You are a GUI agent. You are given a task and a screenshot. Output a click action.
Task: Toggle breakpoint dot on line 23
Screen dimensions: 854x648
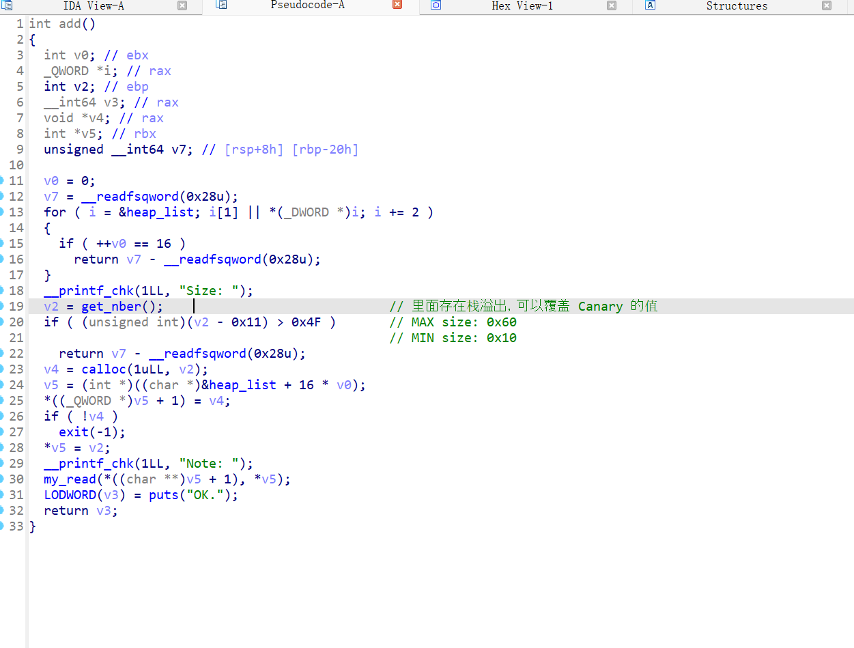pos(2,369)
